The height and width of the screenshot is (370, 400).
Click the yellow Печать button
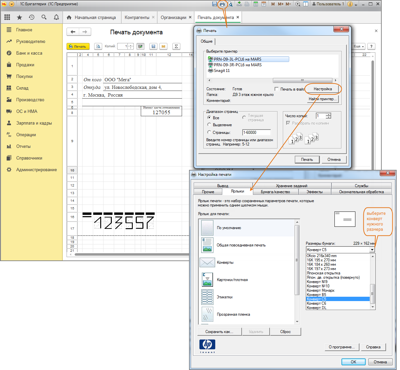(x=78, y=46)
